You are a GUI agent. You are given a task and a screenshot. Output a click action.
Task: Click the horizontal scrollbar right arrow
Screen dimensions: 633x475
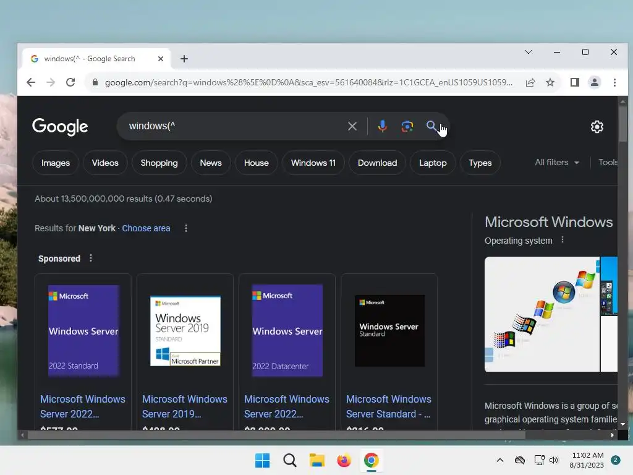[x=613, y=435]
